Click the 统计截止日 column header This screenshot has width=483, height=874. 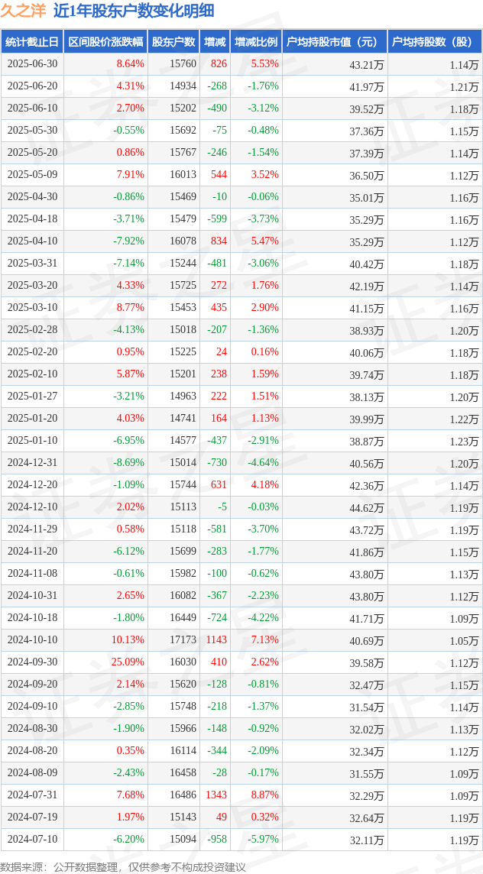(32, 42)
